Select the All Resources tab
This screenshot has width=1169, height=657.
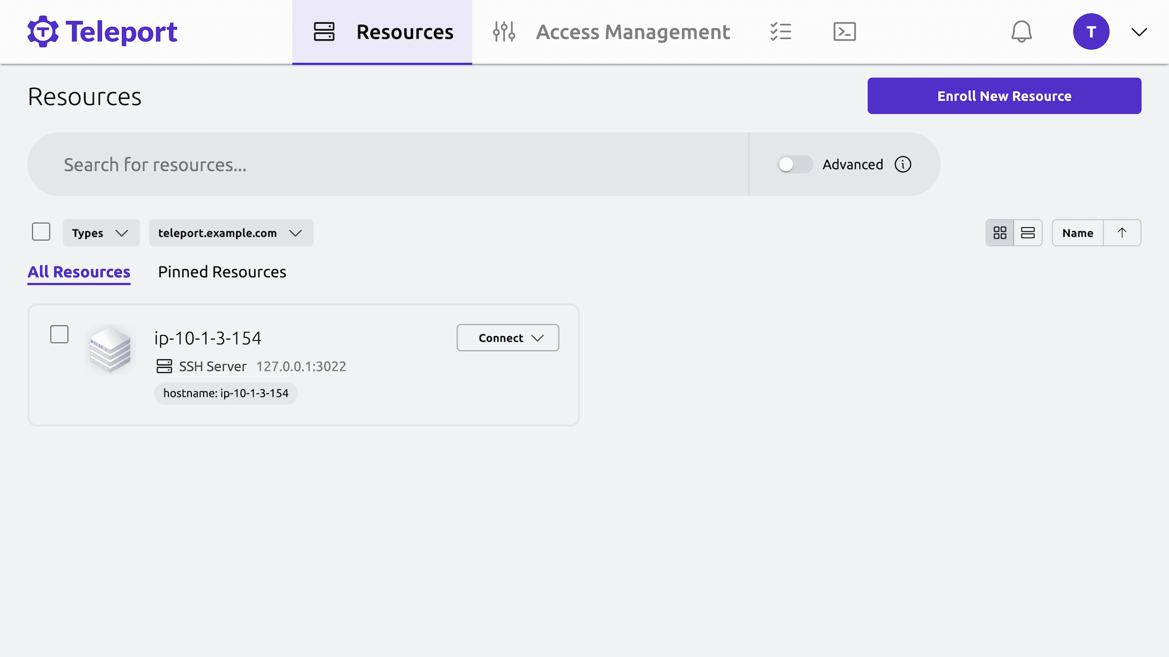(79, 271)
